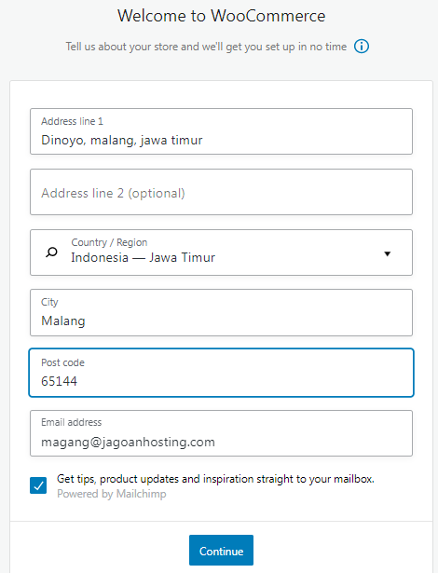Click into Address line 2 (optional) field
This screenshot has width=438, height=573.
coord(221,192)
